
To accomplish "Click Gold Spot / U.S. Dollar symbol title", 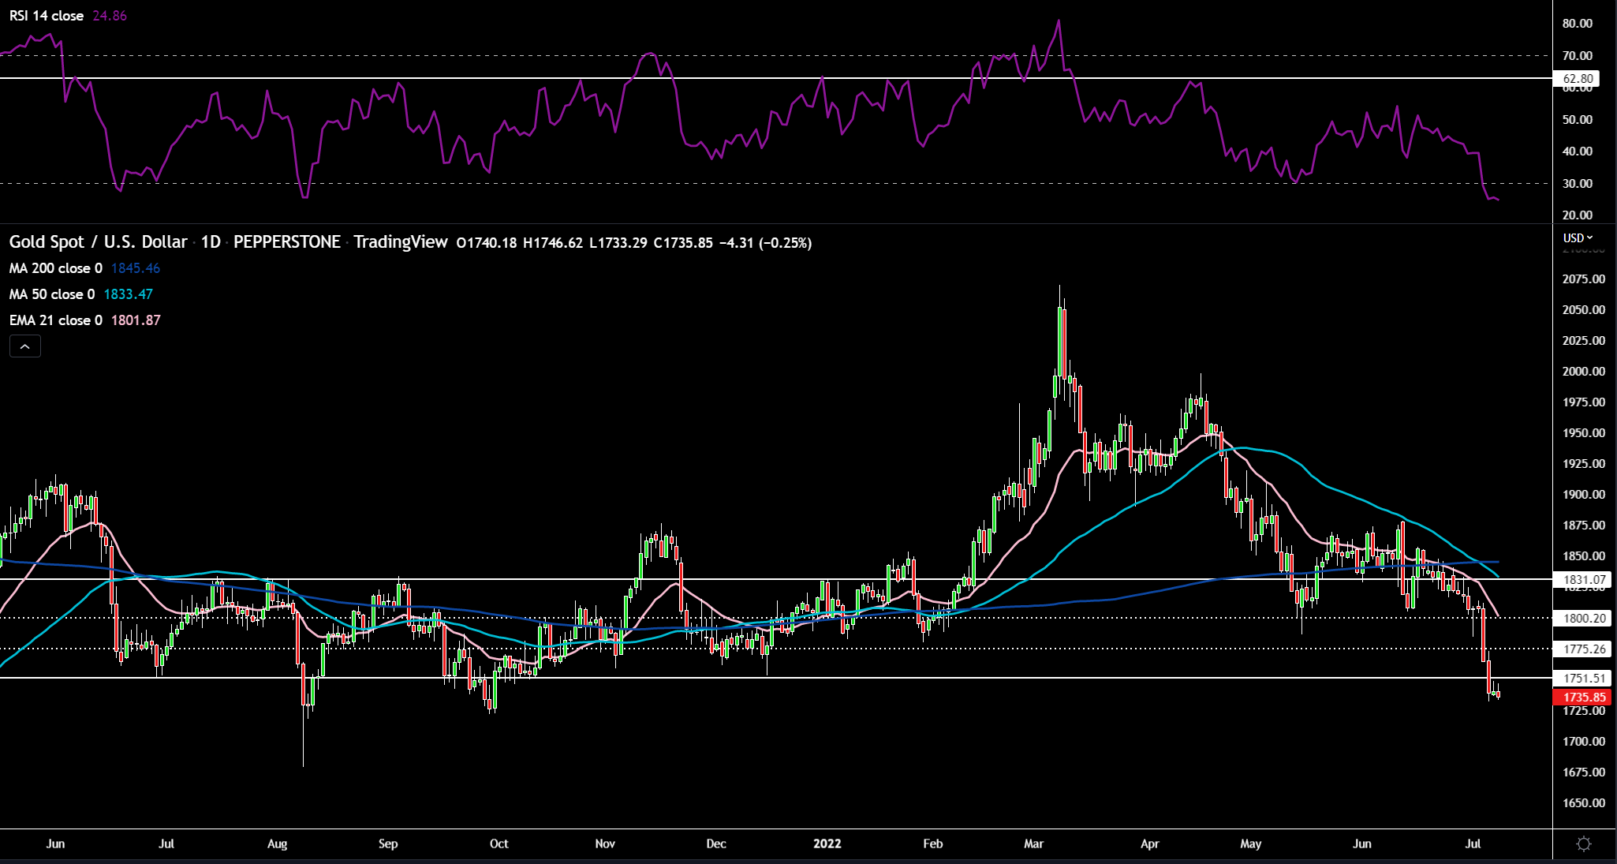I will tap(99, 242).
